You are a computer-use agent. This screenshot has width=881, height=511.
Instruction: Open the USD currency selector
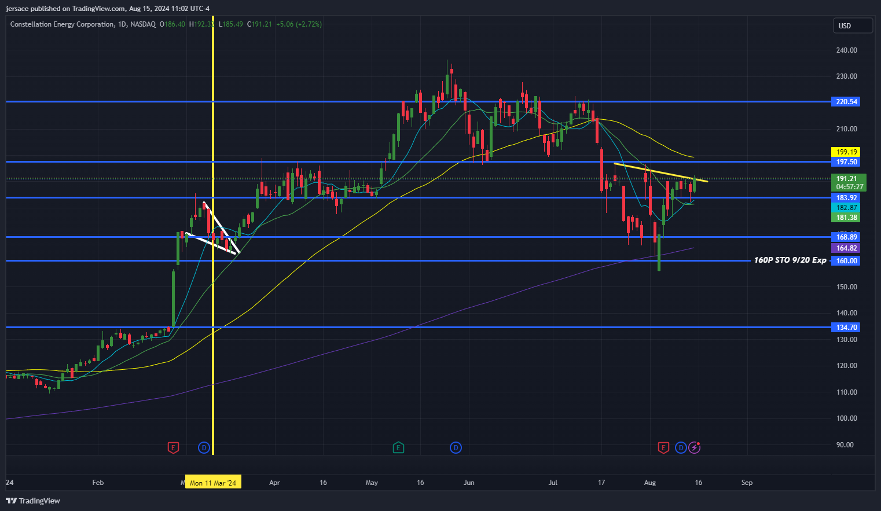click(x=853, y=25)
